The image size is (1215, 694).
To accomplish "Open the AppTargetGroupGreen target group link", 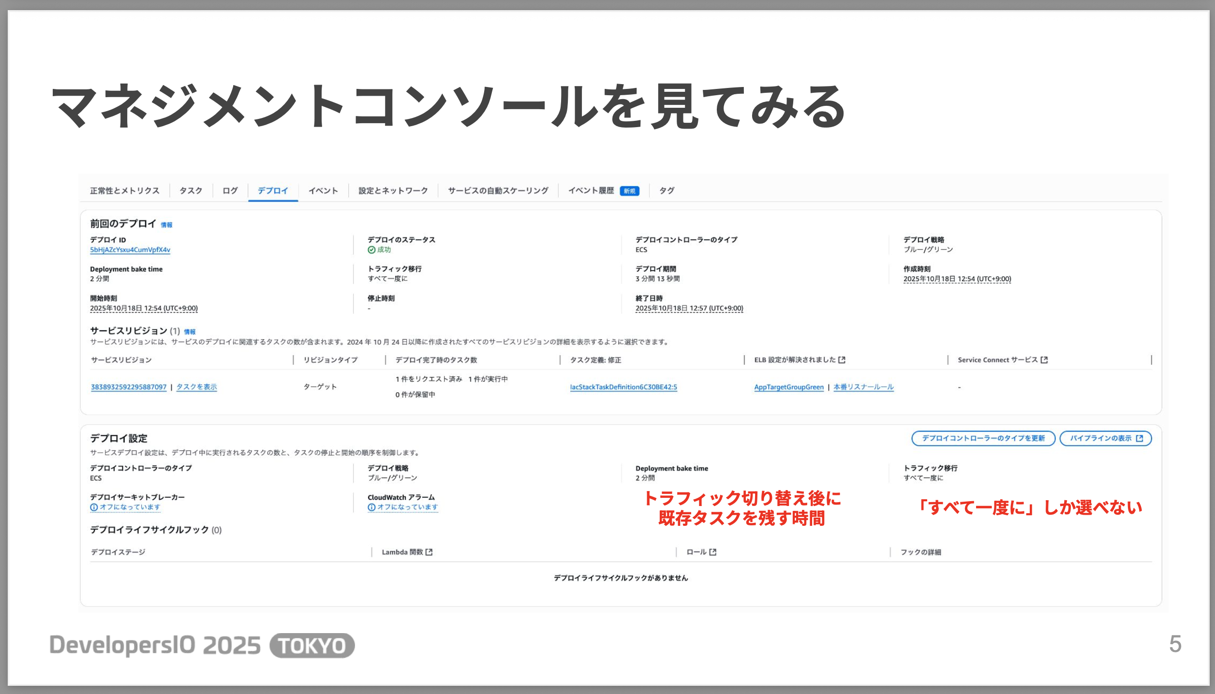I will [x=789, y=387].
